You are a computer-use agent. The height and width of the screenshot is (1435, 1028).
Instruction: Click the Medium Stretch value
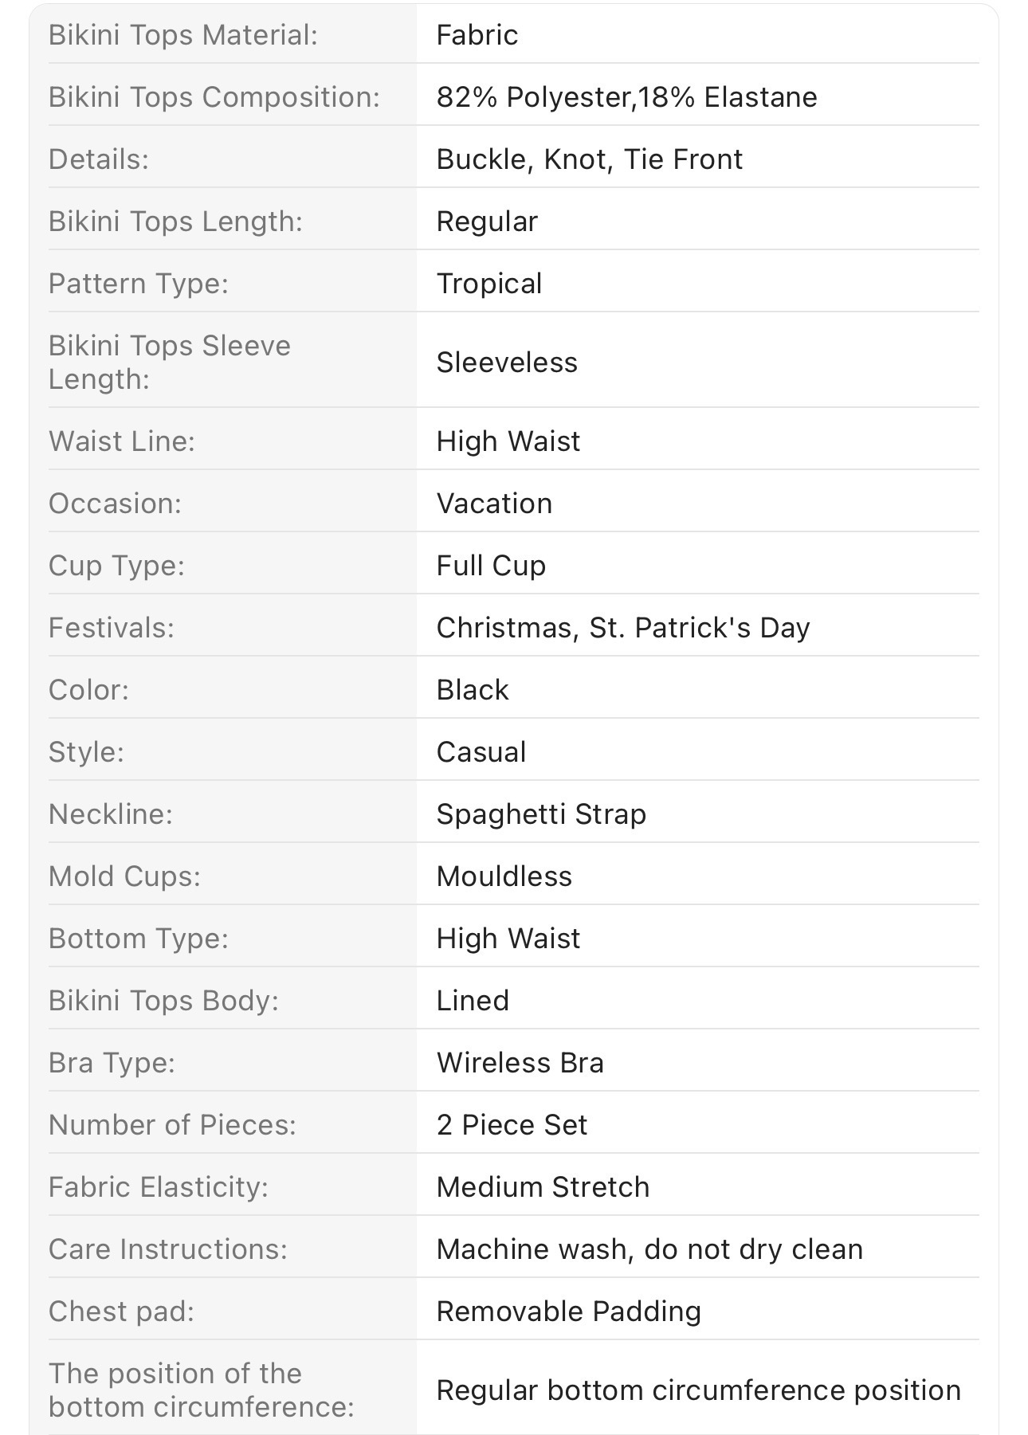pyautogui.click(x=543, y=1187)
